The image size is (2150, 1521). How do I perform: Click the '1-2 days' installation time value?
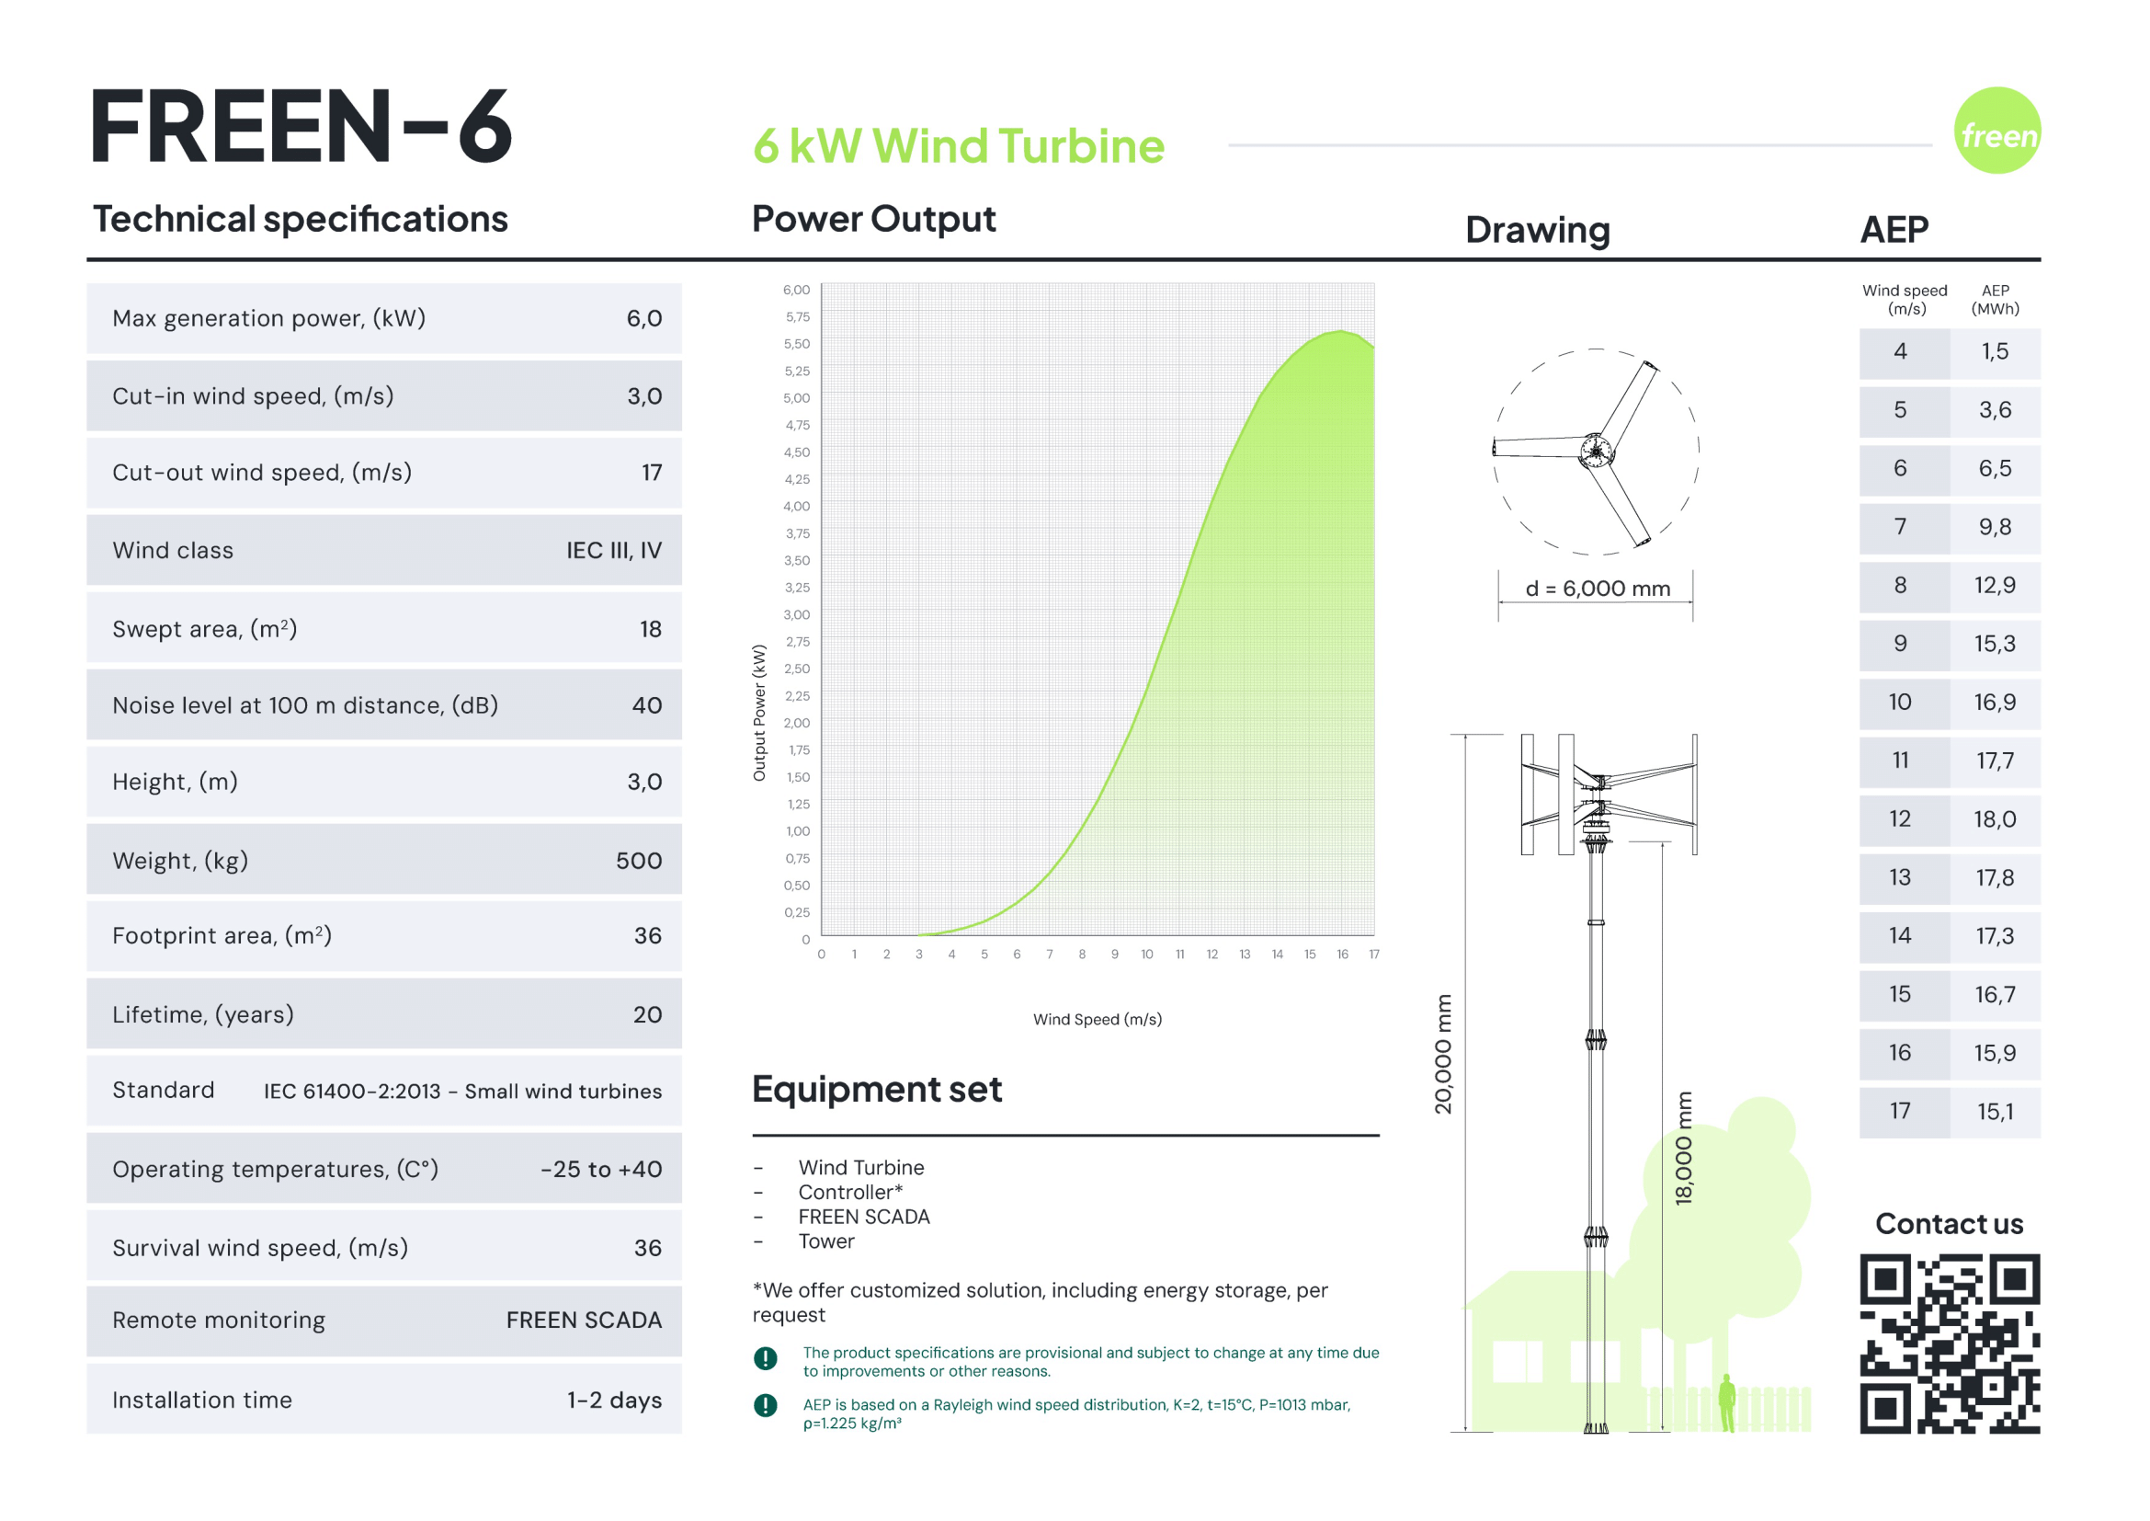614,1401
